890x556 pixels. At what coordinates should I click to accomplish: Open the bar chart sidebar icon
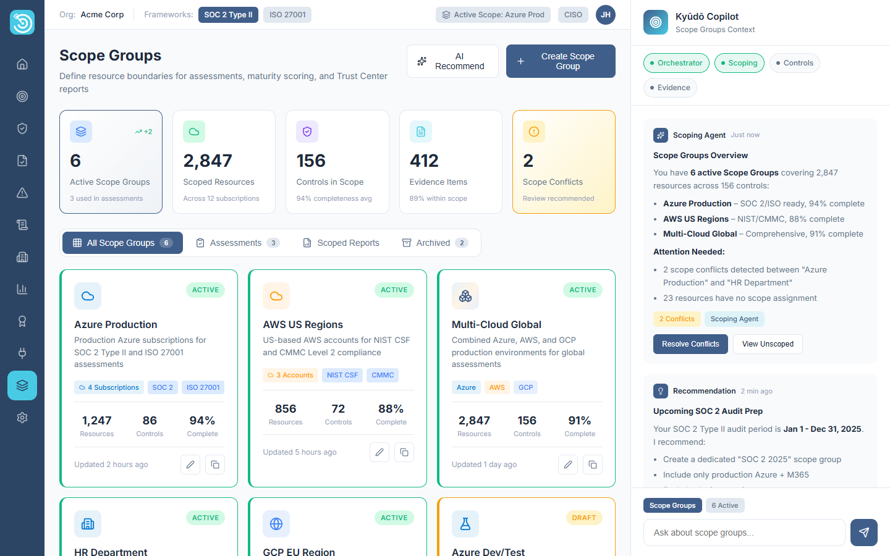coord(22,289)
